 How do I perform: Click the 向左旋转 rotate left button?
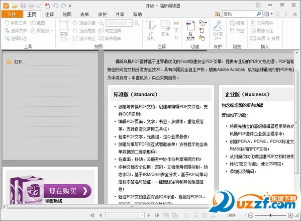[110, 31]
